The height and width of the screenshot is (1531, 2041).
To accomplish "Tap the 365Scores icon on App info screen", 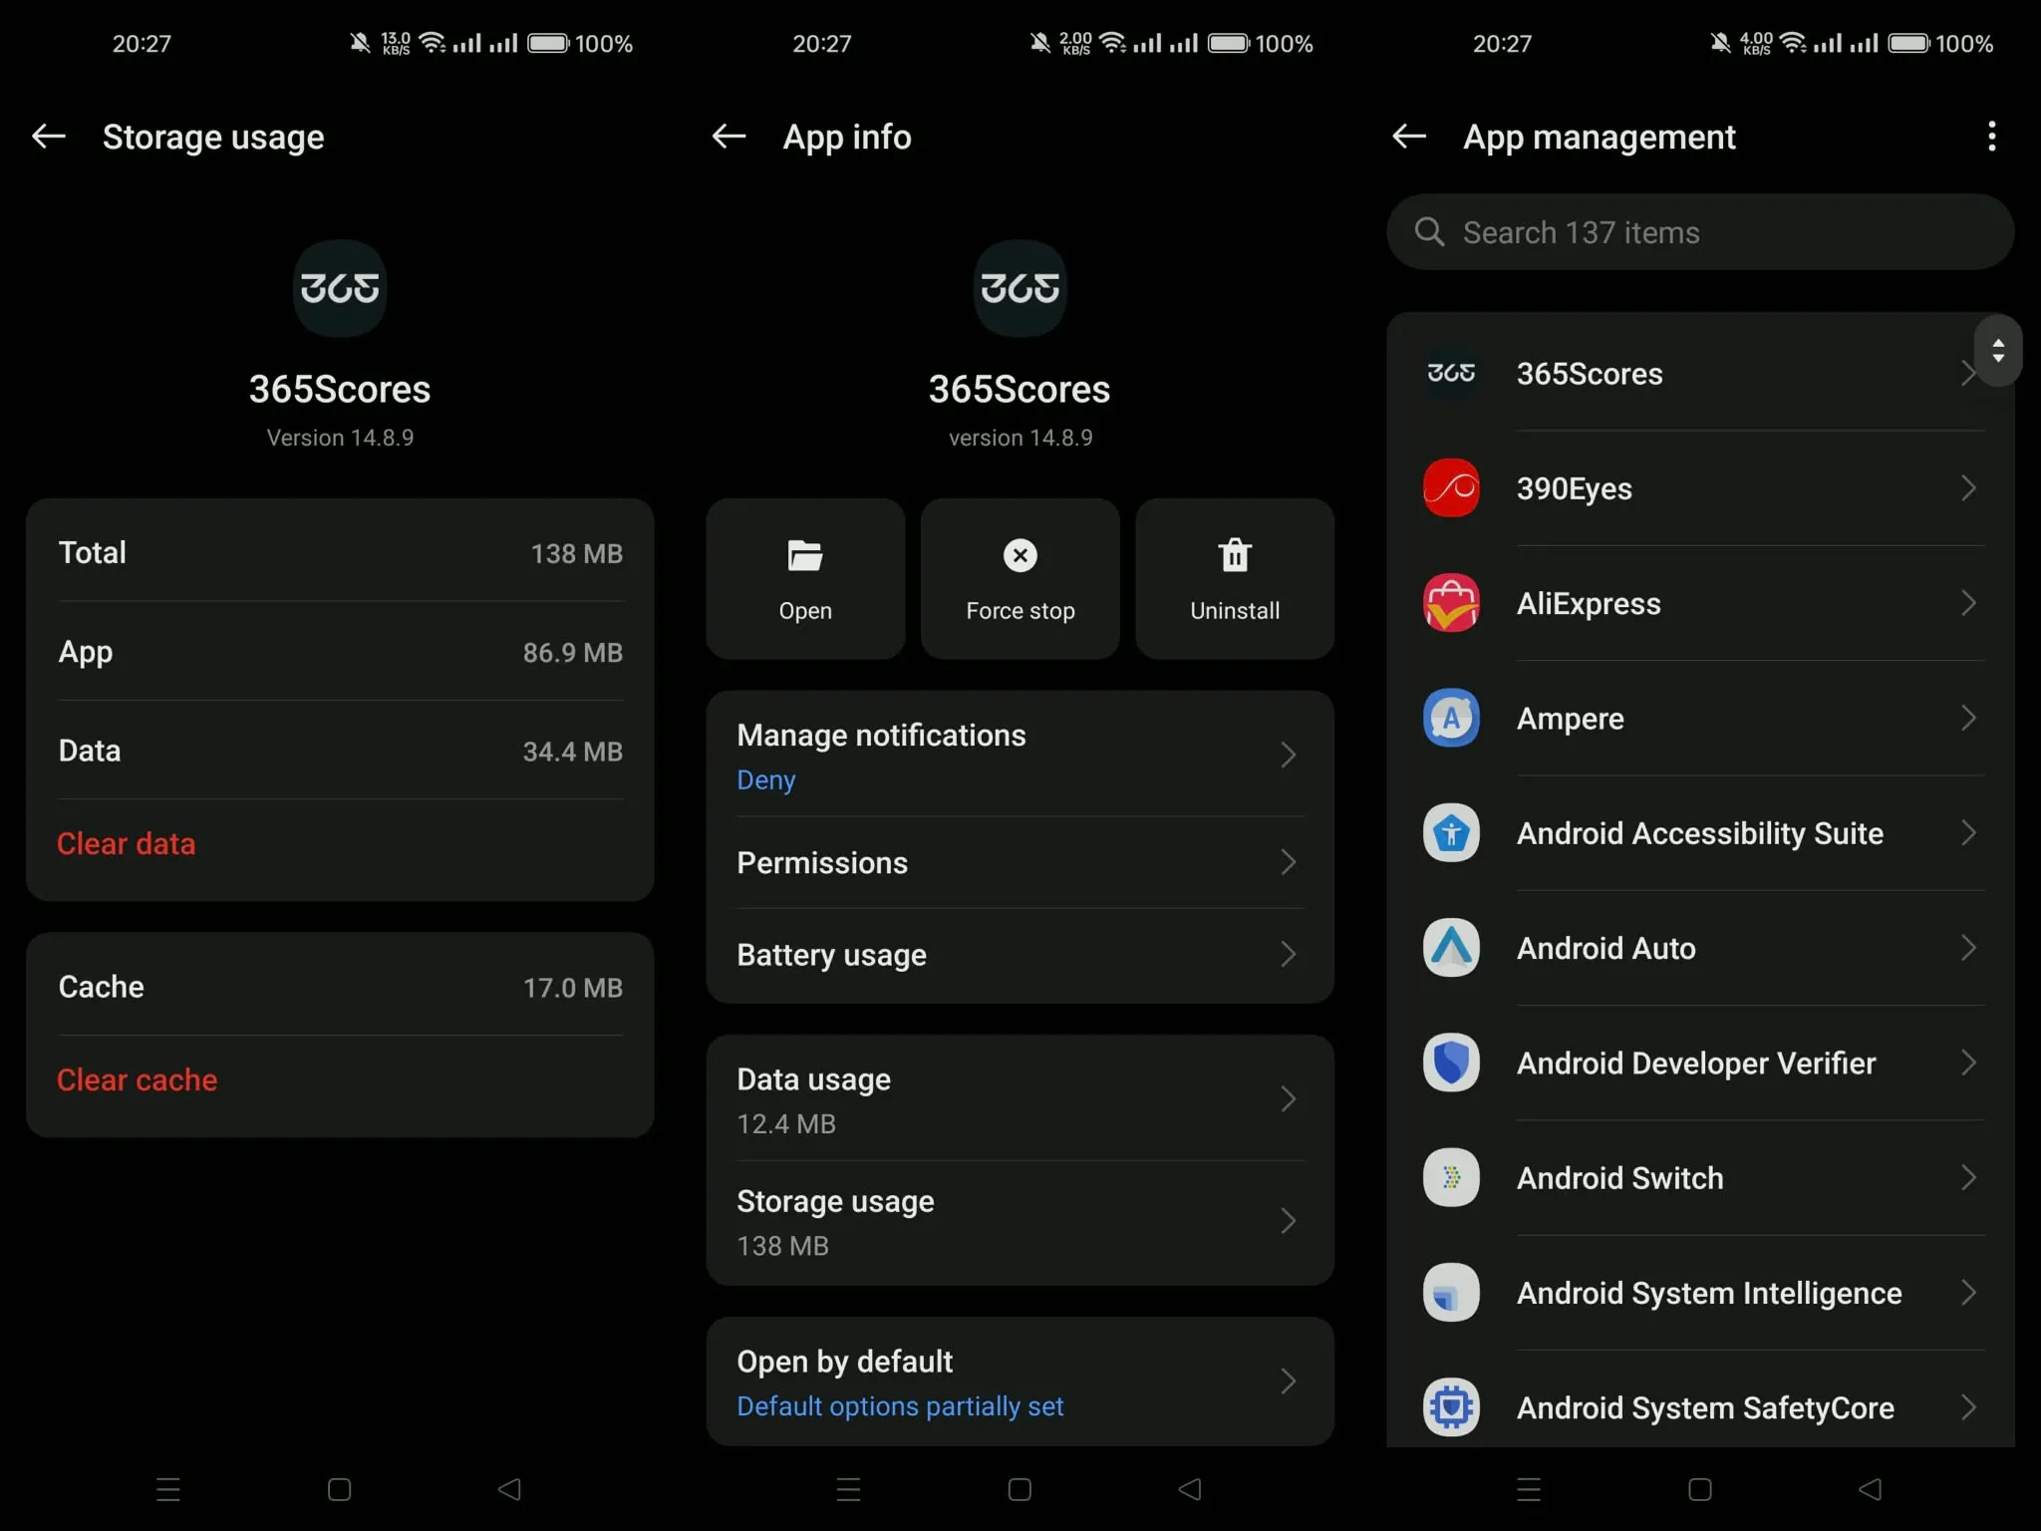I will coord(1020,288).
